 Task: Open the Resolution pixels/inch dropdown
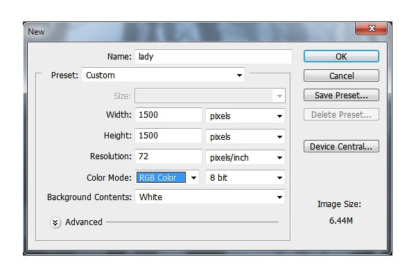coord(245,157)
